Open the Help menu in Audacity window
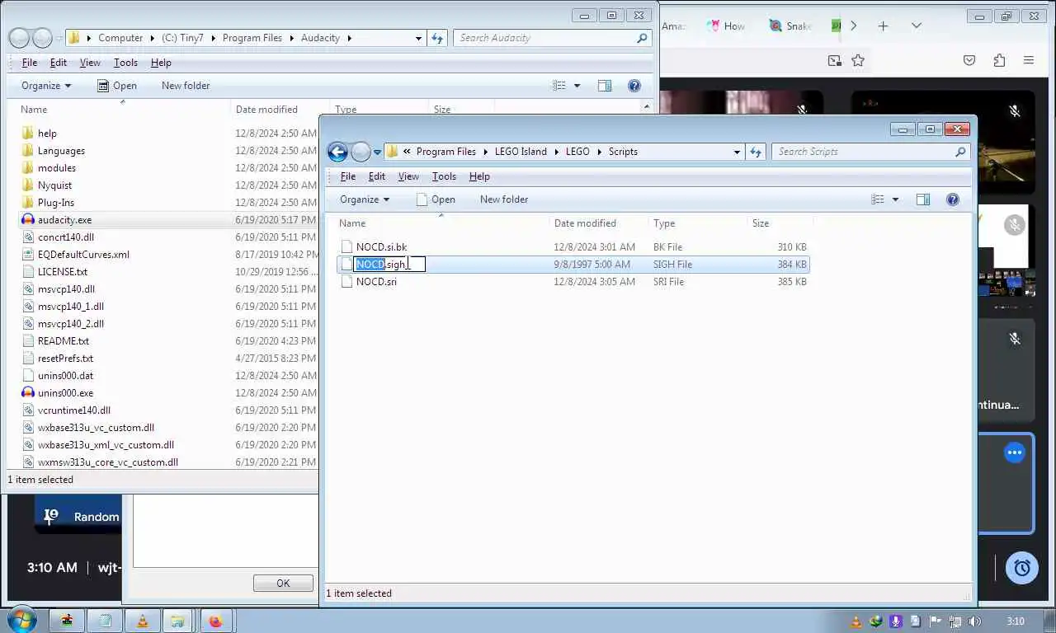 (161, 63)
